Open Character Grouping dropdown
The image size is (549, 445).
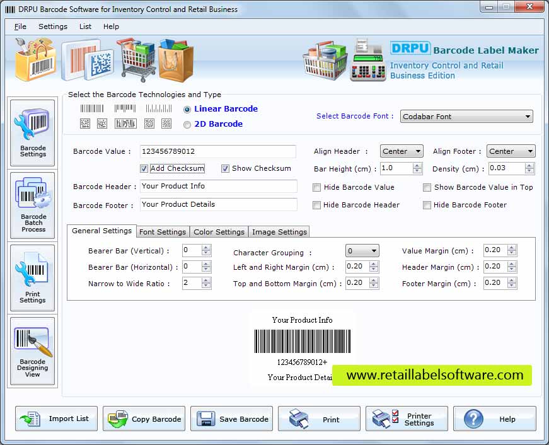click(362, 251)
